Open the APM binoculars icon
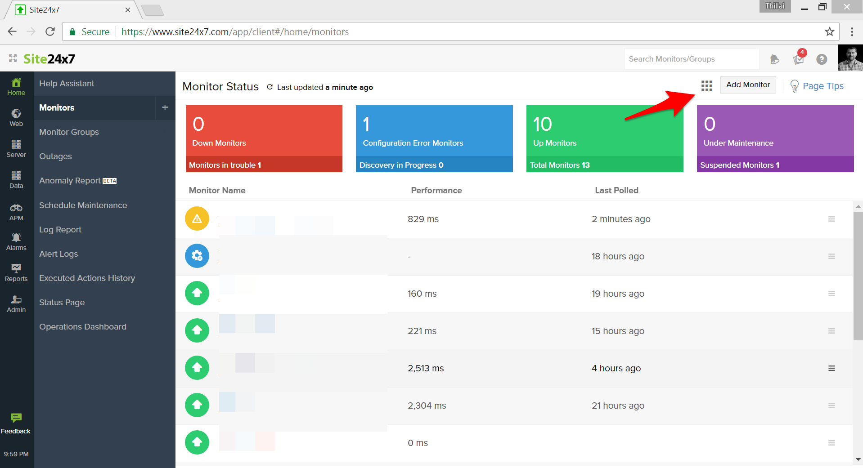 [16, 212]
